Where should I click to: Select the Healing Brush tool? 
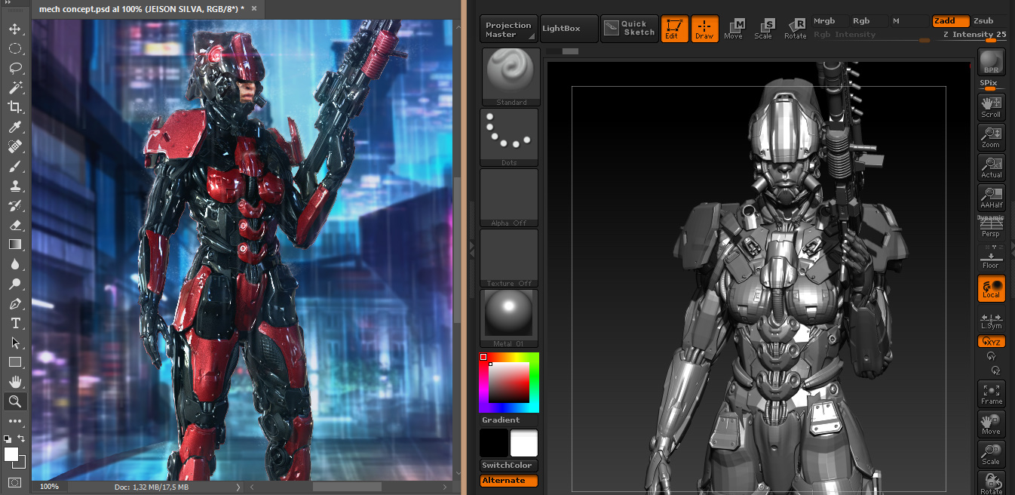pyautogui.click(x=14, y=147)
